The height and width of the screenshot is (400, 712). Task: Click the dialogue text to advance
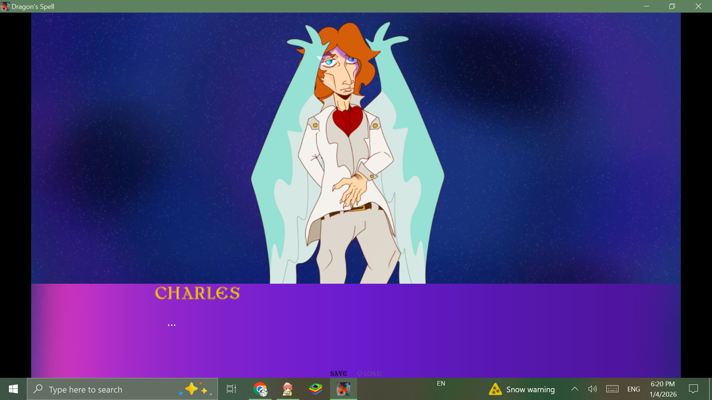click(172, 325)
